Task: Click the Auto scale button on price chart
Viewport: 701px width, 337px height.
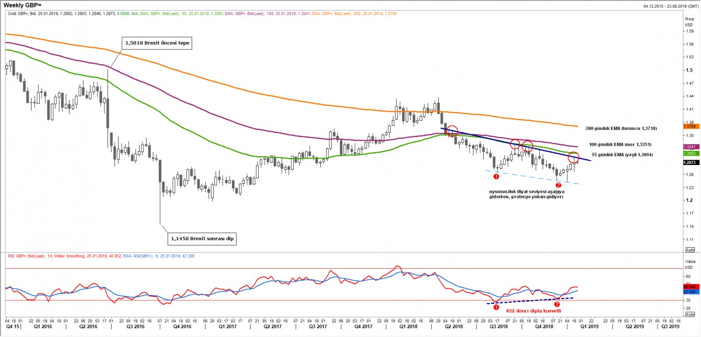Action: click(x=689, y=248)
